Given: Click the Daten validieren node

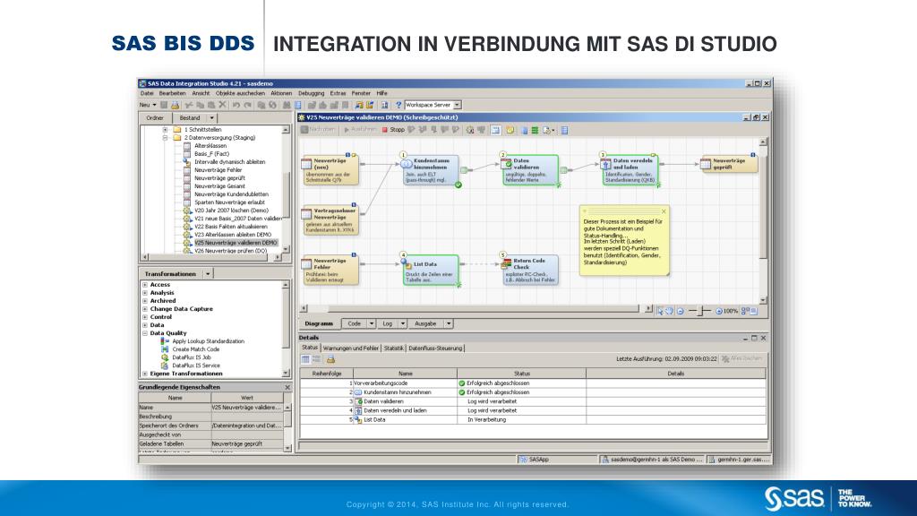Looking at the screenshot, I should [x=530, y=170].
